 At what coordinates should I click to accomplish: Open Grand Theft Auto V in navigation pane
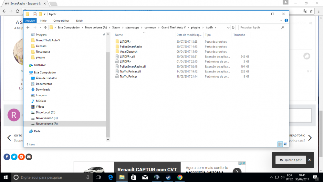[48, 40]
